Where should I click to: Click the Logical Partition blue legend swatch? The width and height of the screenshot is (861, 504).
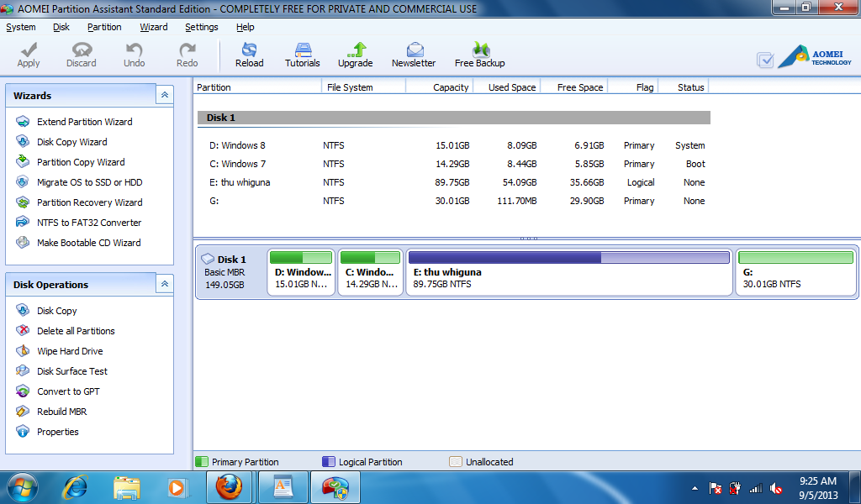tap(329, 462)
